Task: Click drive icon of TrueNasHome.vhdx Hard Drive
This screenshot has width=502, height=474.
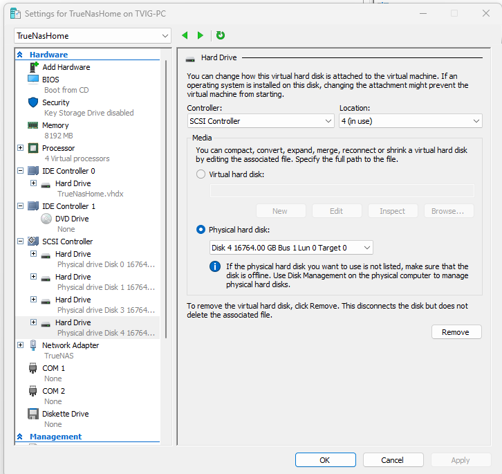Action: 46,185
